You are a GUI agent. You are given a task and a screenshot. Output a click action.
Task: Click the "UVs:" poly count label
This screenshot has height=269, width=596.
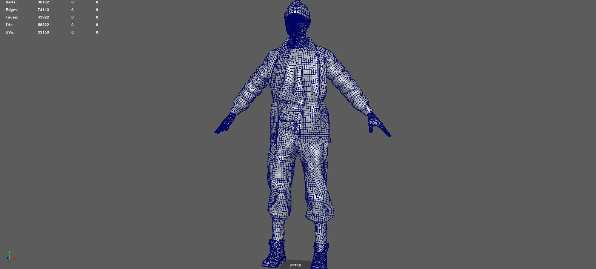(10, 32)
